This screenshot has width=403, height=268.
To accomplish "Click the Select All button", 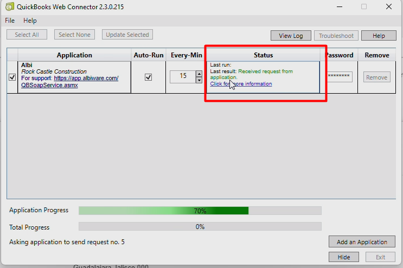I will pyautogui.click(x=27, y=35).
